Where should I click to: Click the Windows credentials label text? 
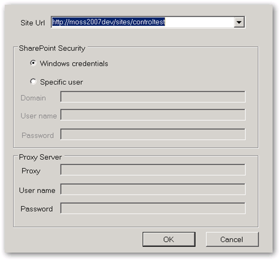(74, 63)
